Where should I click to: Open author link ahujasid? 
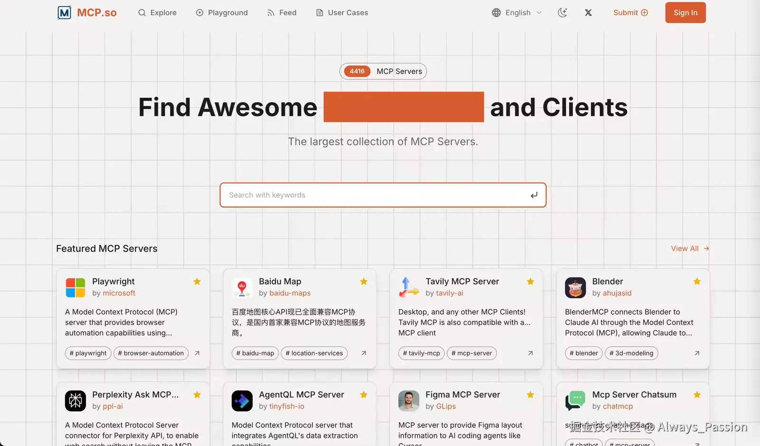click(x=617, y=293)
